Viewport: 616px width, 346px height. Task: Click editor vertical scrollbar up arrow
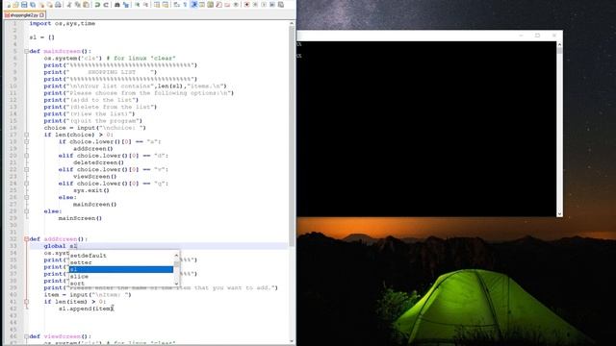click(x=292, y=23)
